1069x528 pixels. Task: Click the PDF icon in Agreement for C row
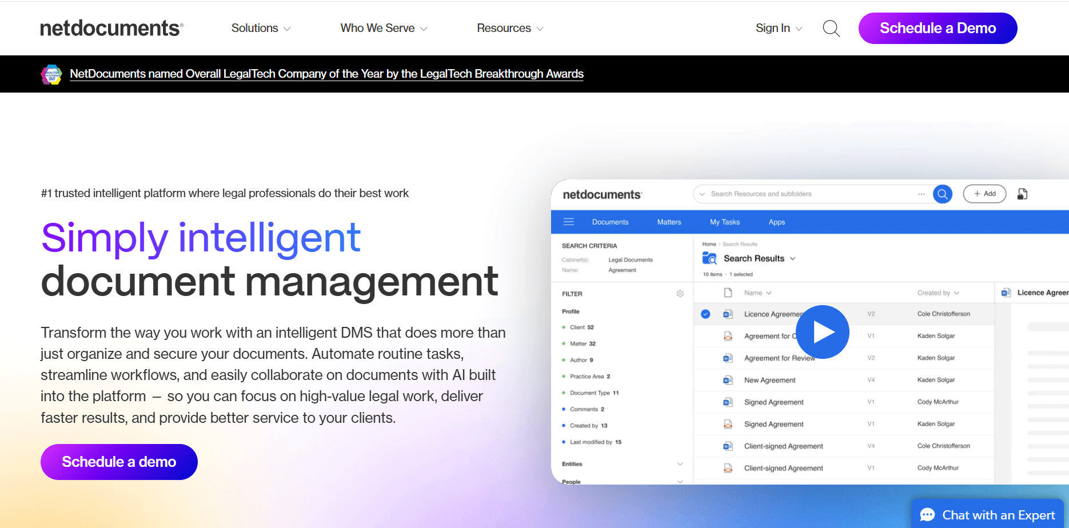pyautogui.click(x=728, y=336)
